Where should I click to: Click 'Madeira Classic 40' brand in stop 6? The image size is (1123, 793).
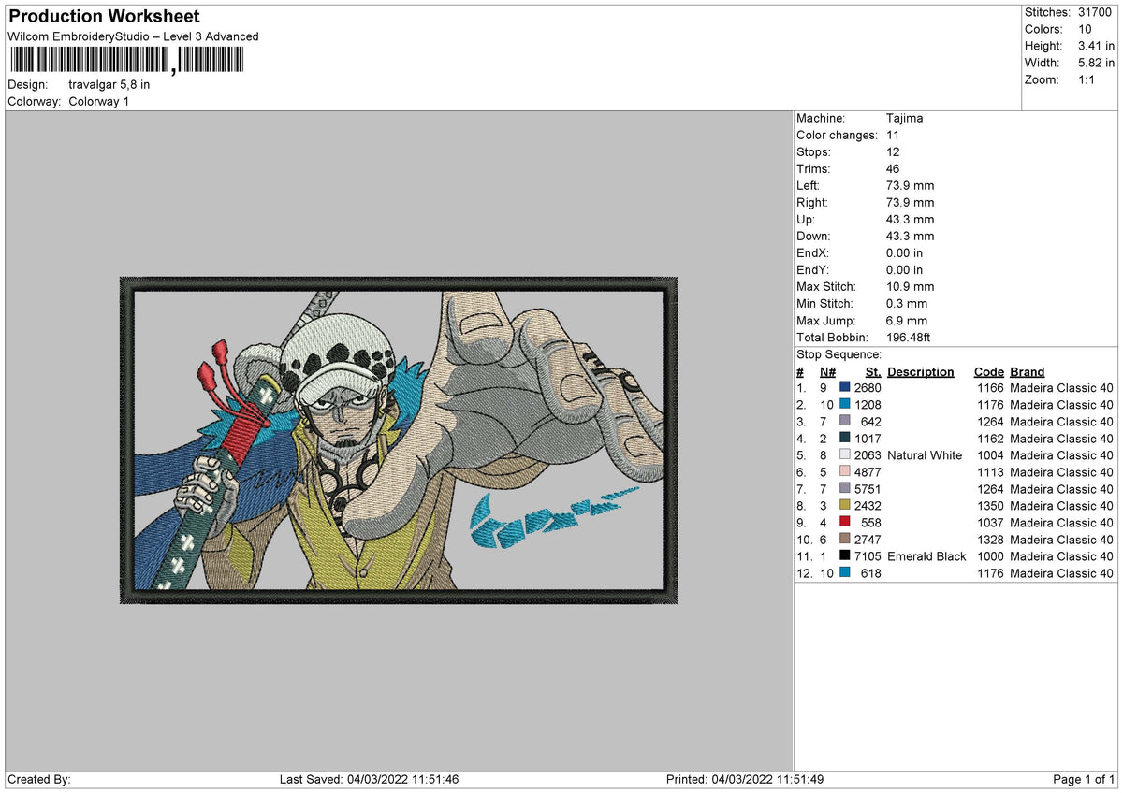pyautogui.click(x=1062, y=472)
